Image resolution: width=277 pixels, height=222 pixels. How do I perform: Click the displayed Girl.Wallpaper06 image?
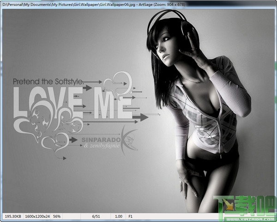pyautogui.click(x=138, y=111)
